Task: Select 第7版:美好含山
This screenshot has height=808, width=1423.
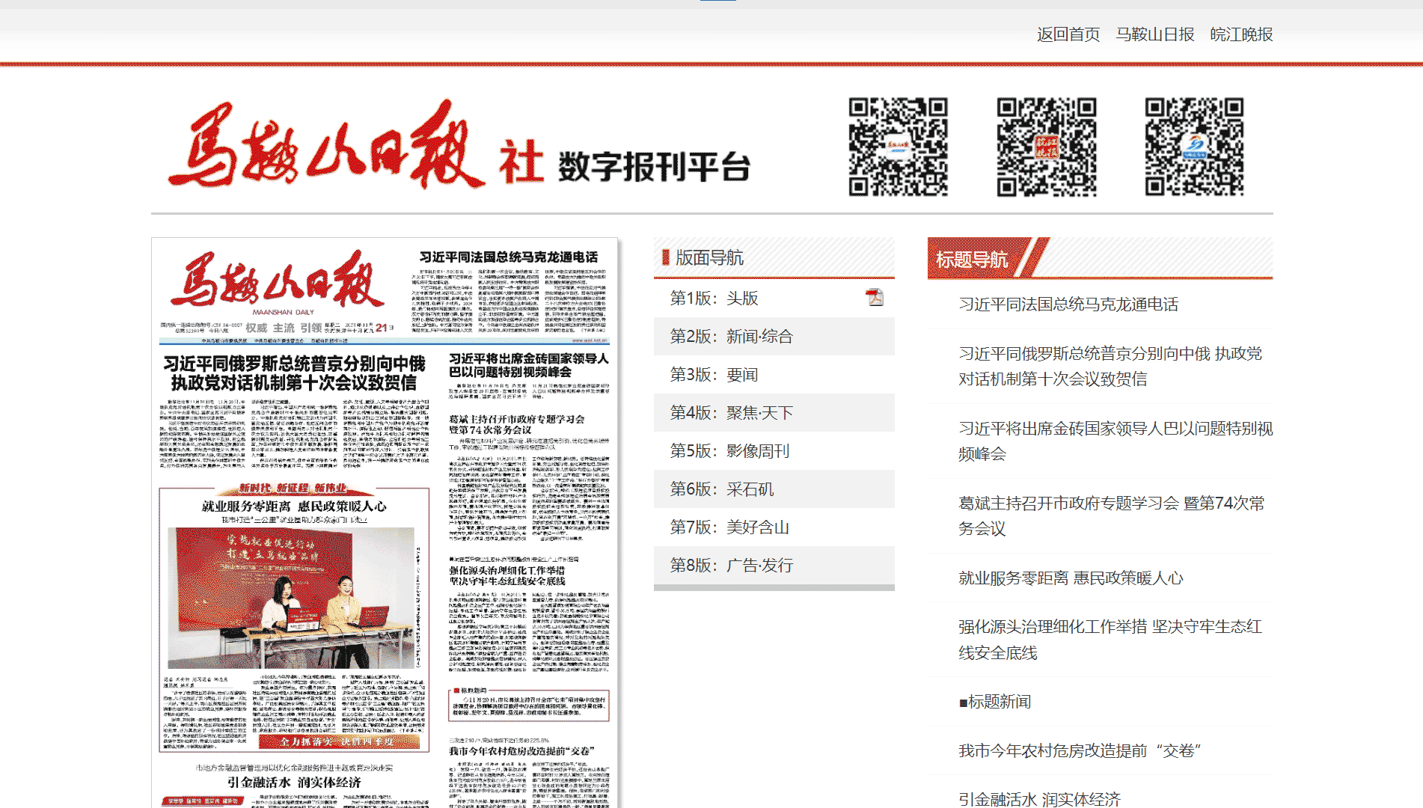Action: (729, 527)
